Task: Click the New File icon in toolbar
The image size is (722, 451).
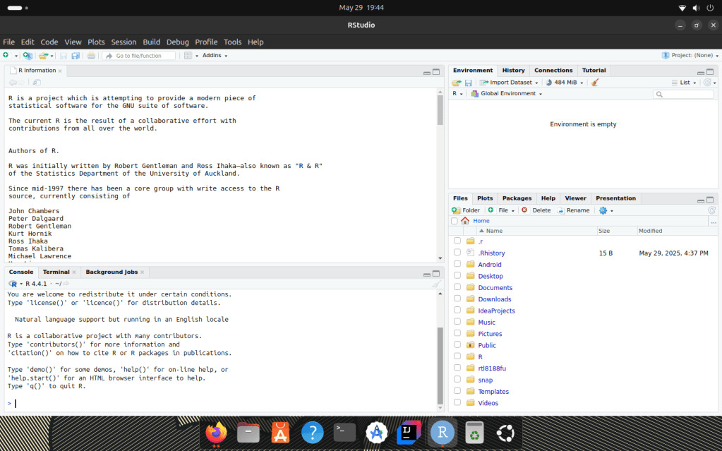Action: (6, 56)
